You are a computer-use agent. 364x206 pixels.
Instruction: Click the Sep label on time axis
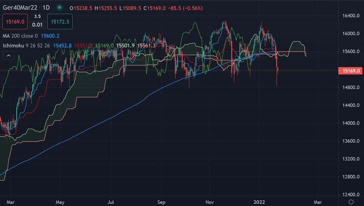click(161, 202)
